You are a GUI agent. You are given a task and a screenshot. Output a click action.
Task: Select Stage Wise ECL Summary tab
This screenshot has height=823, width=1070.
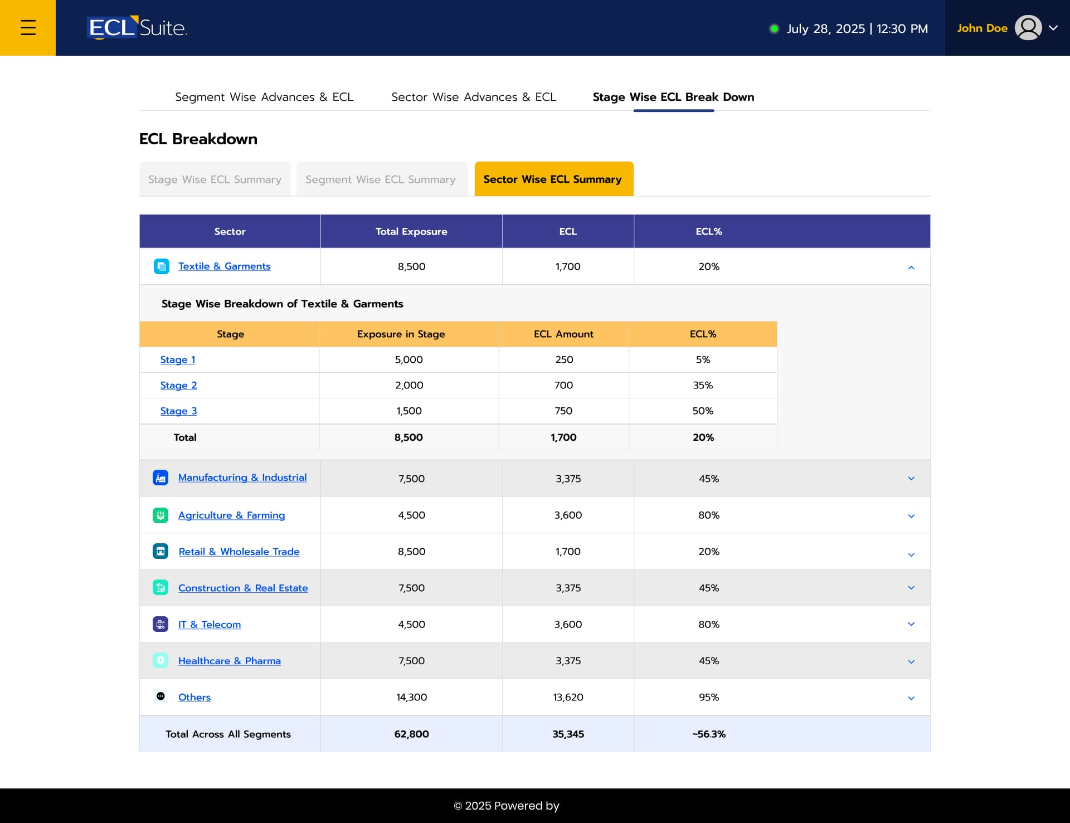[215, 179]
